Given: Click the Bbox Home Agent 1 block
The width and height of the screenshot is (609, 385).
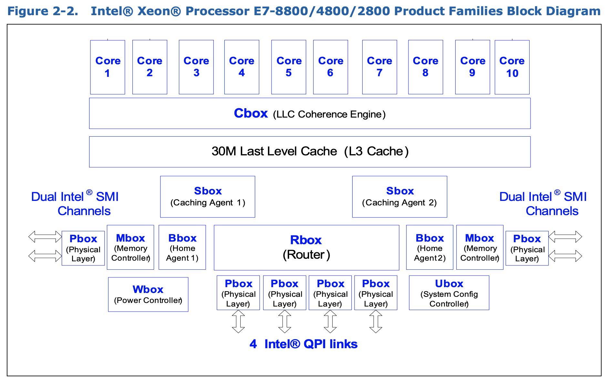Looking at the screenshot, I should pos(182,247).
